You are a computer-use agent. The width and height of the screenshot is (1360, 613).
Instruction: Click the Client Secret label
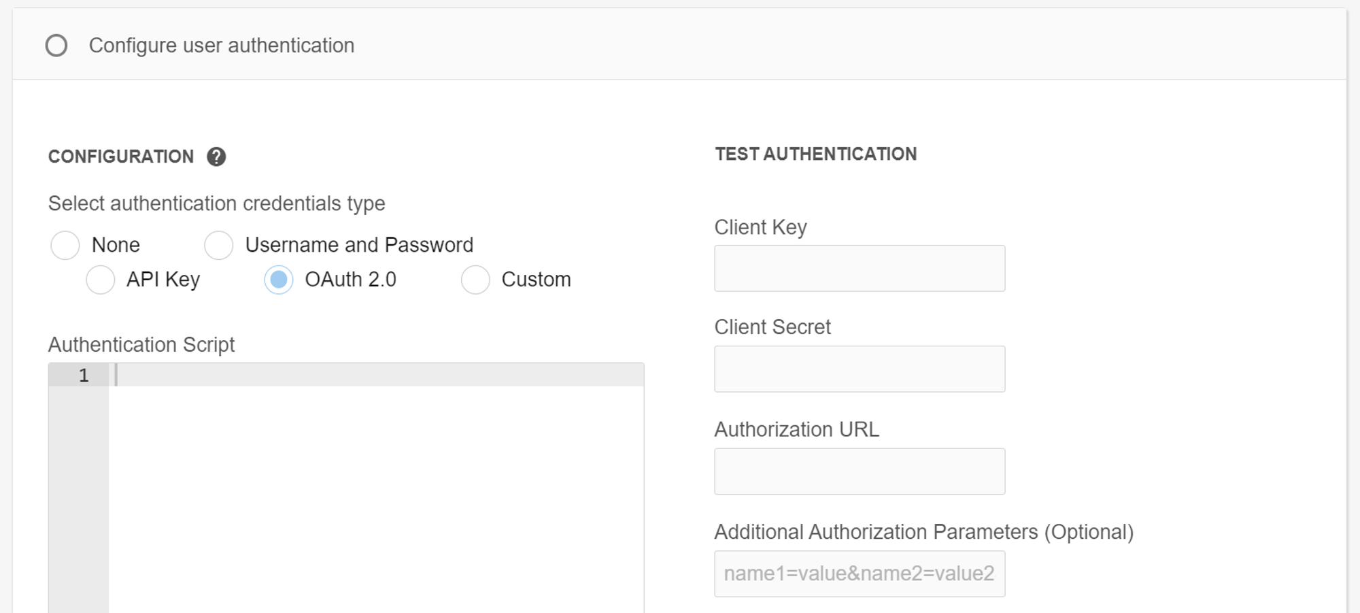[772, 327]
